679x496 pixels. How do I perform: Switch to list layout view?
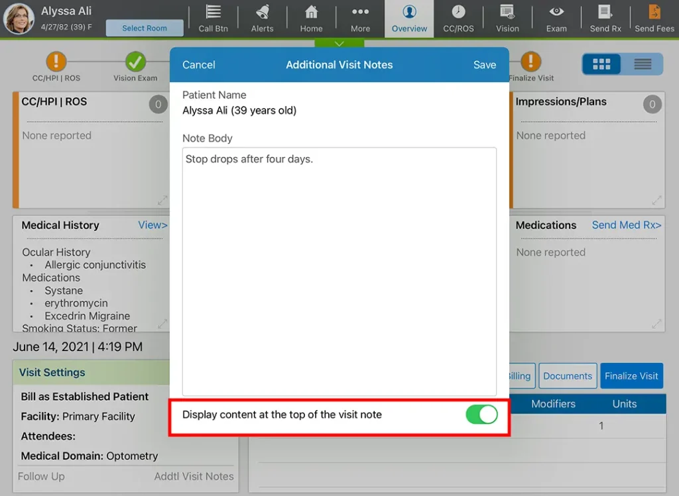click(643, 64)
